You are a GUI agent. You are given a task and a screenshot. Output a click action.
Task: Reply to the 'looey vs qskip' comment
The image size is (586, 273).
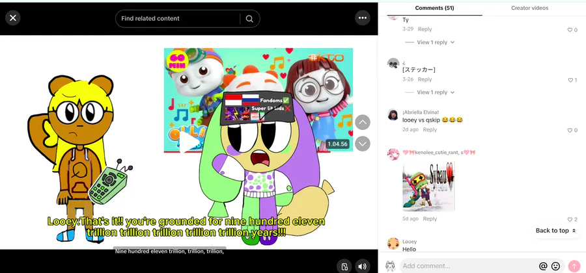point(430,130)
